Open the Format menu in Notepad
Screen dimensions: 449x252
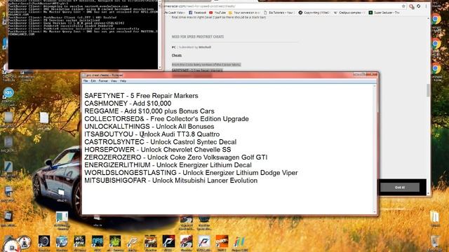click(103, 81)
